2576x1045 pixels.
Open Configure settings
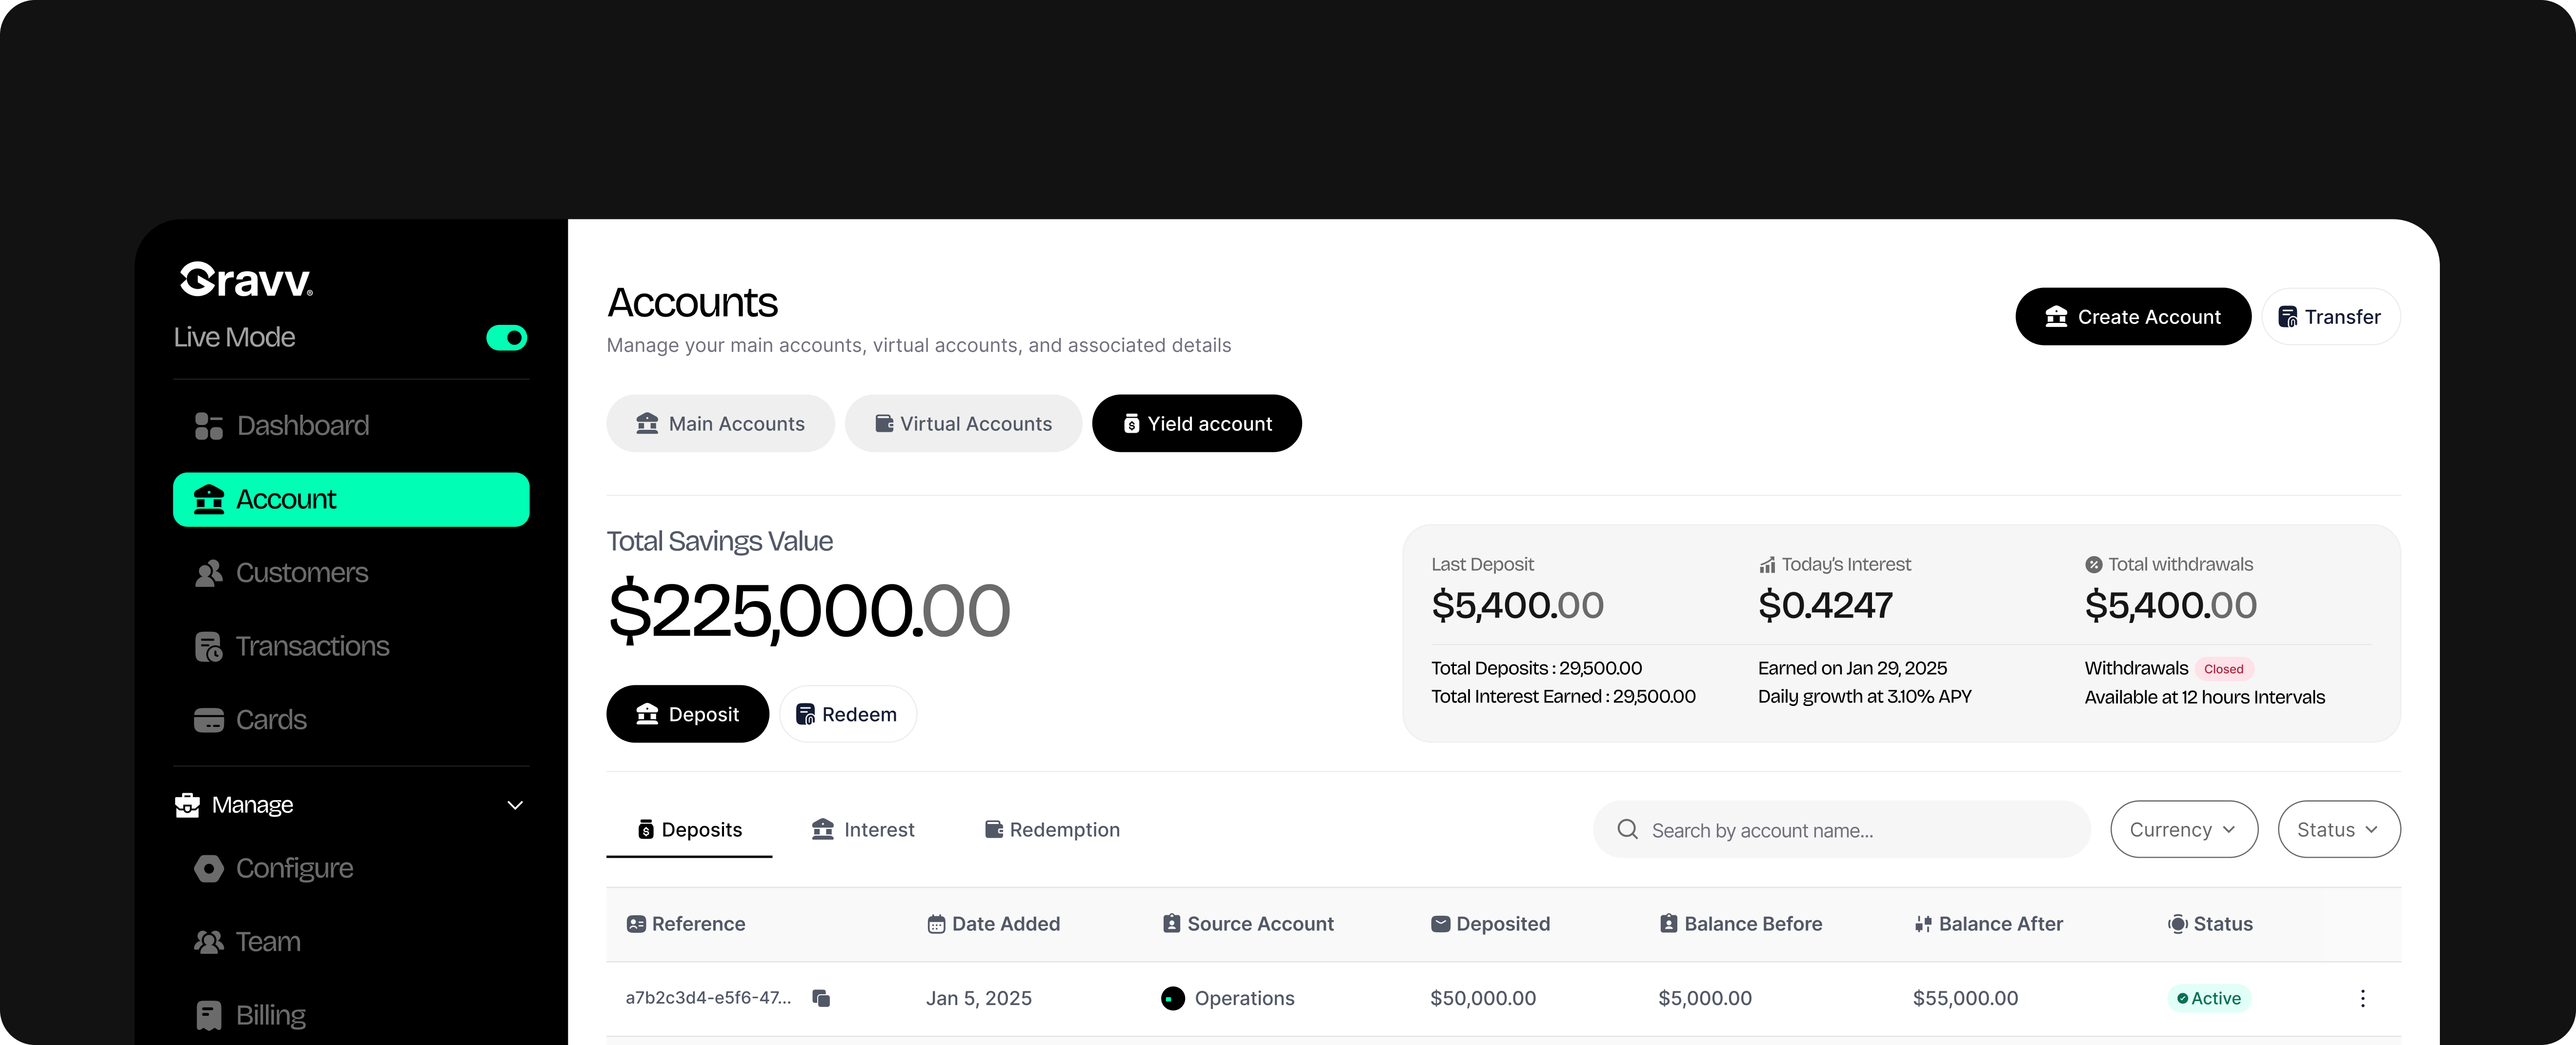click(x=294, y=868)
